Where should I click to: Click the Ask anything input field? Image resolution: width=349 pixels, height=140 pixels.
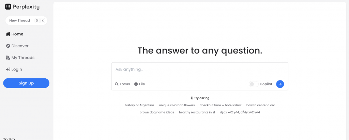click(x=199, y=69)
